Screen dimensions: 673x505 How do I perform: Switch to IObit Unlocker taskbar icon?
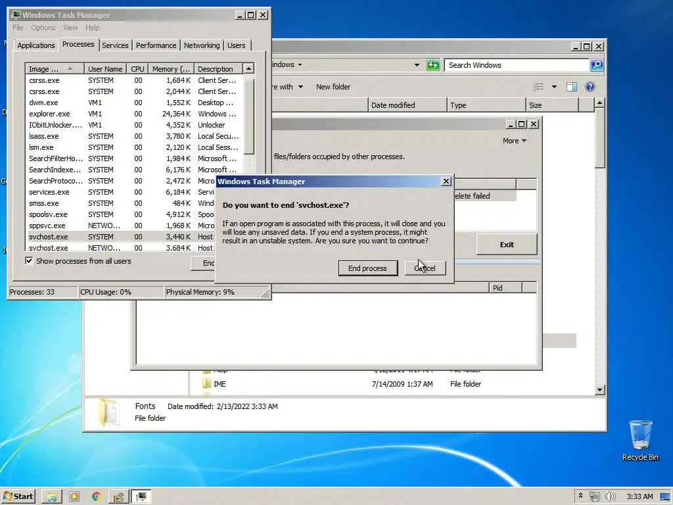pyautogui.click(x=118, y=497)
